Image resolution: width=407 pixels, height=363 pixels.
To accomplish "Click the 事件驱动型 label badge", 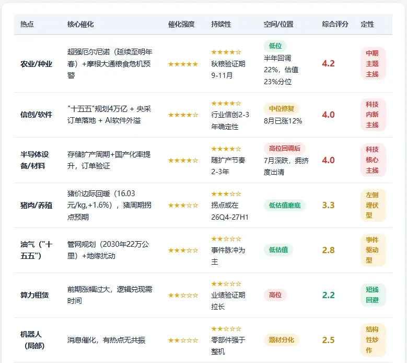I will 373,250.
